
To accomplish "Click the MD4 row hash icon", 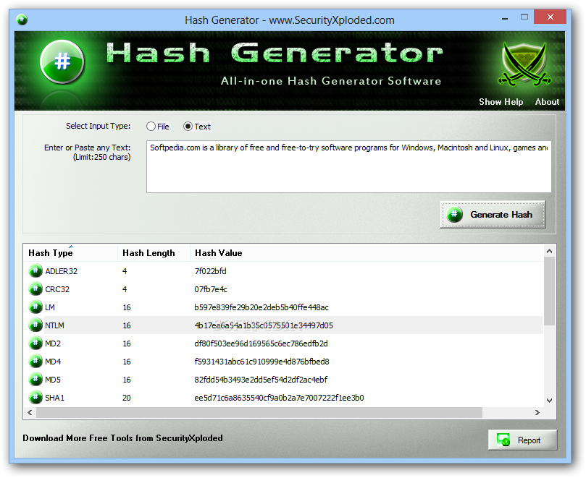I will (x=35, y=361).
